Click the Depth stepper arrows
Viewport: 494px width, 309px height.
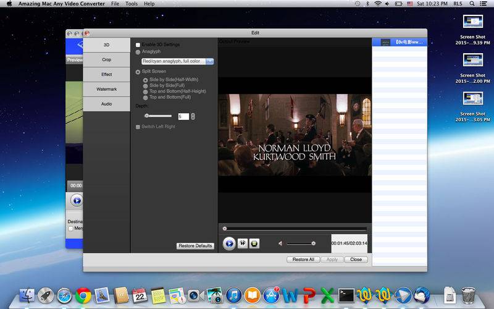coord(193,116)
